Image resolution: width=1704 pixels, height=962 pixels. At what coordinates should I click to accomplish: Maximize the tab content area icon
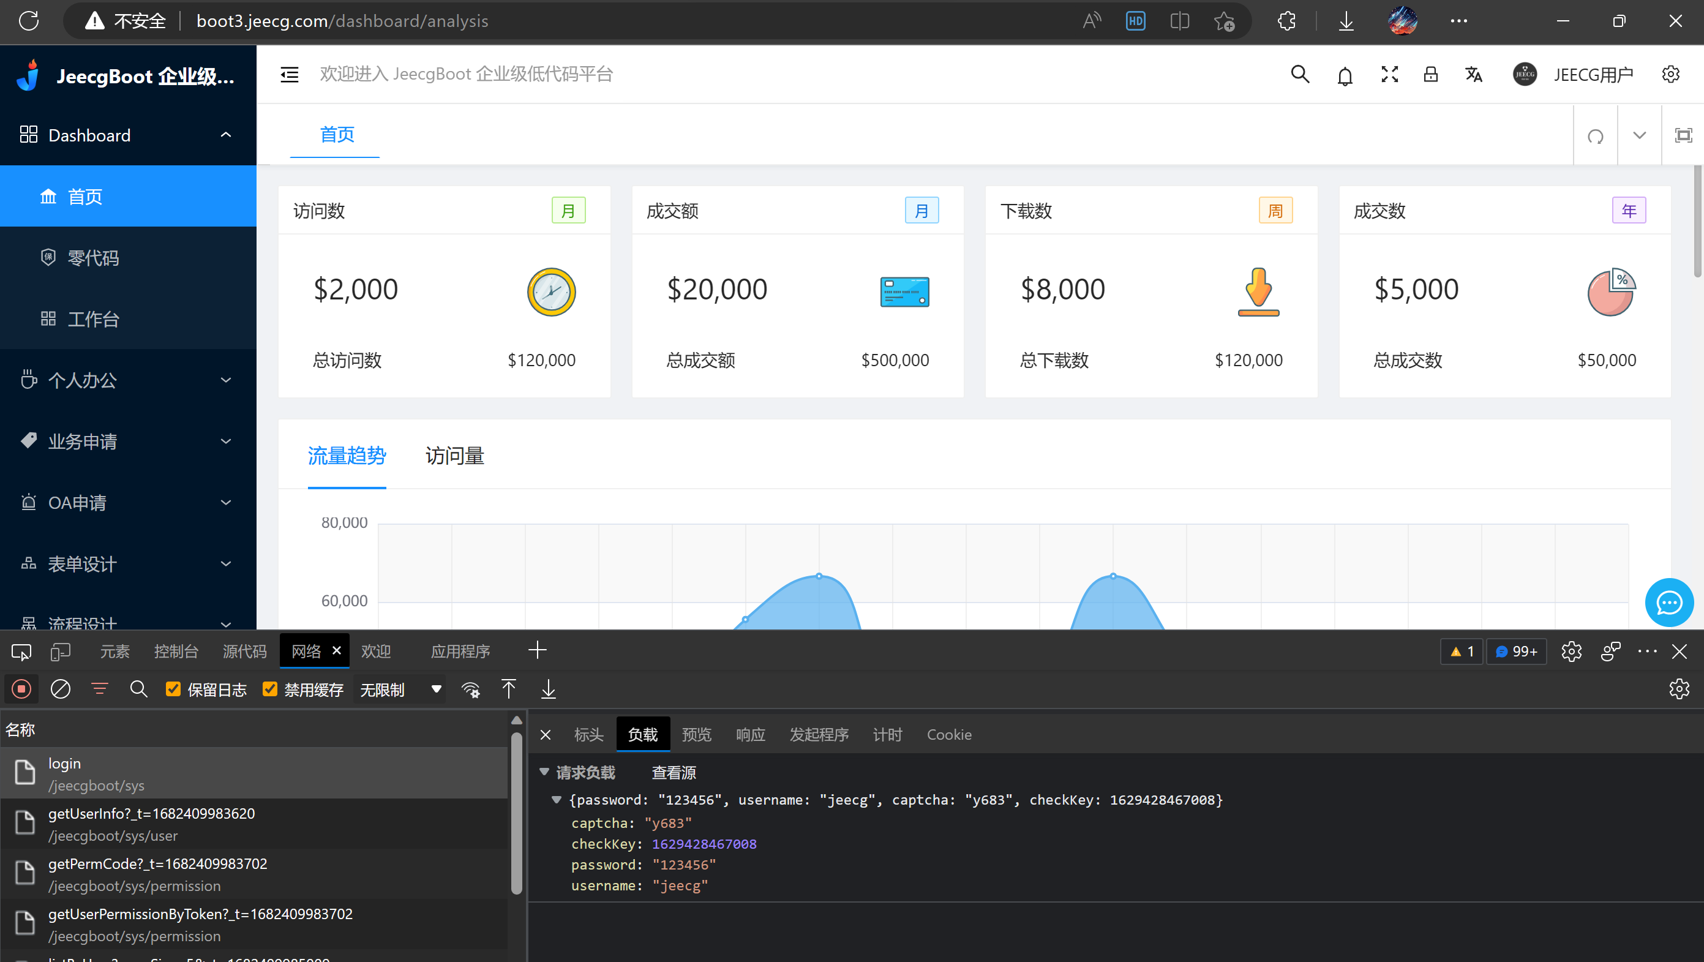pyautogui.click(x=1684, y=135)
